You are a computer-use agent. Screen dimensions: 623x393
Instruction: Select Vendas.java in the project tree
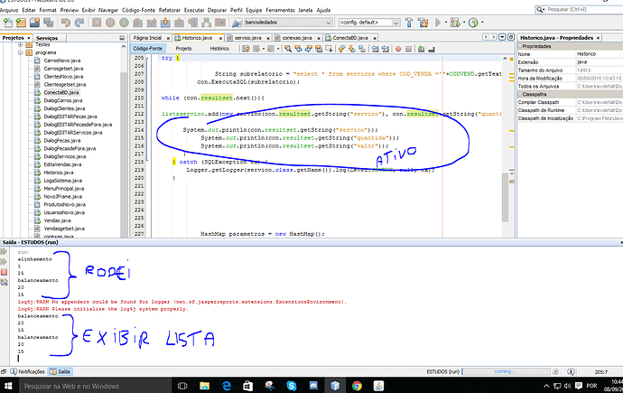tap(57, 220)
